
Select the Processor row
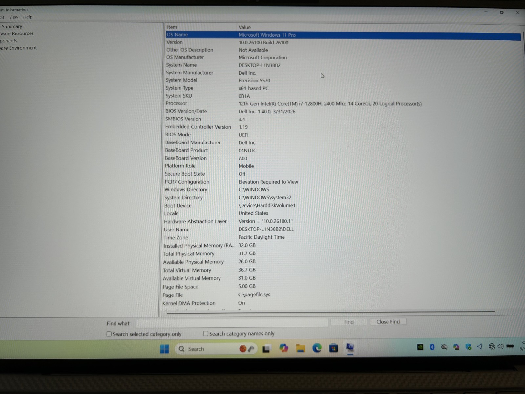tap(343, 103)
